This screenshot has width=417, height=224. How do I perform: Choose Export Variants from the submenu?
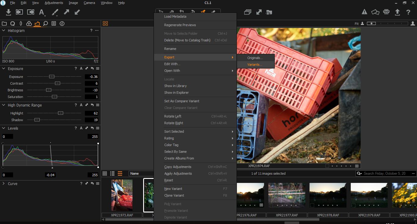pyautogui.click(x=255, y=65)
